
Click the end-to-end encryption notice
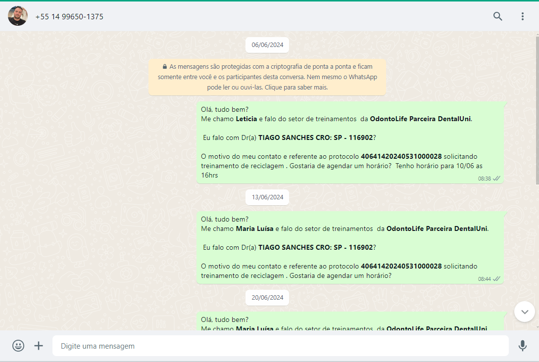267,77
